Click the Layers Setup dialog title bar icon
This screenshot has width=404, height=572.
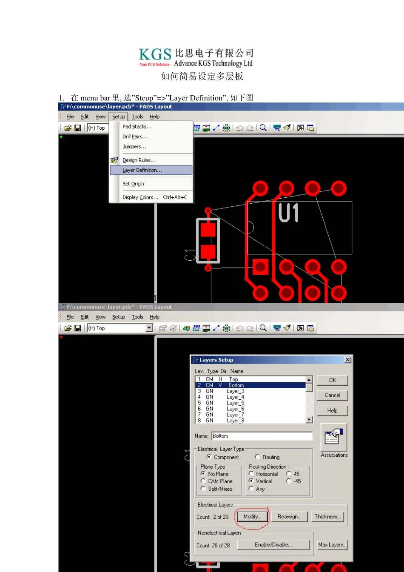[x=196, y=360]
